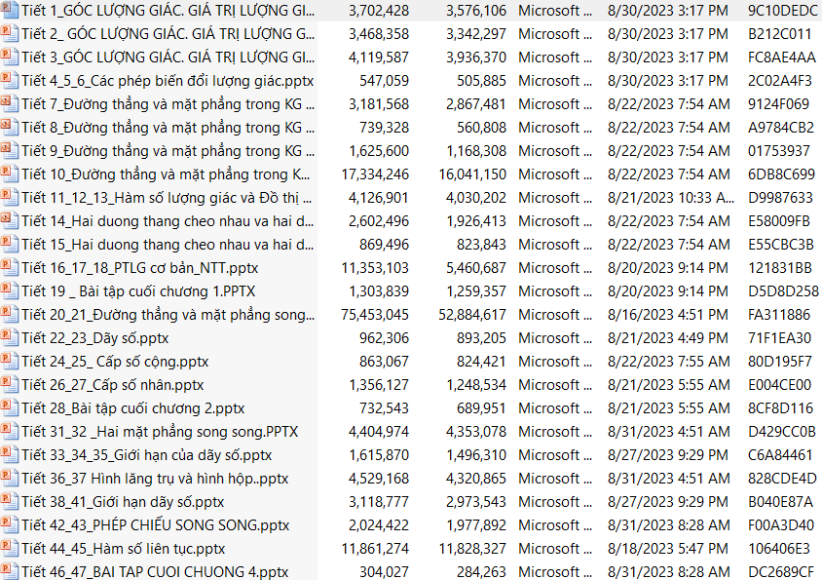Click the PowerPoint icon for Tiết 1 file
The height and width of the screenshot is (580, 822).
click(x=9, y=11)
